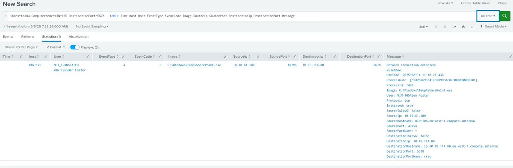Click into the search query input field
Viewport: 513px width, 168px height.
coord(239,16)
